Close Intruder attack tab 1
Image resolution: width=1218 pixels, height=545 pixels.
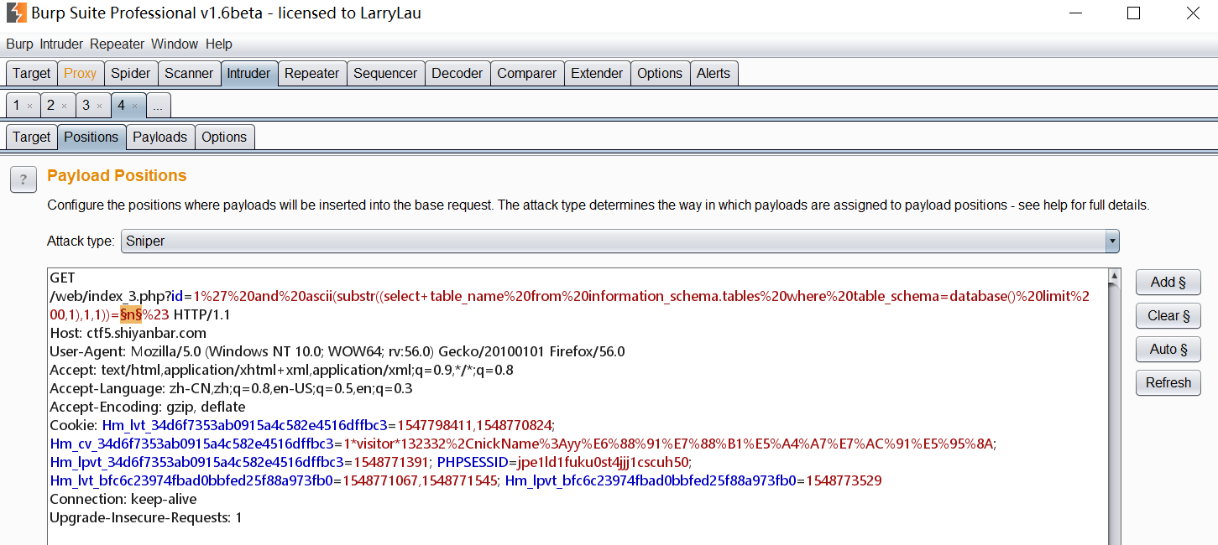pyautogui.click(x=29, y=106)
